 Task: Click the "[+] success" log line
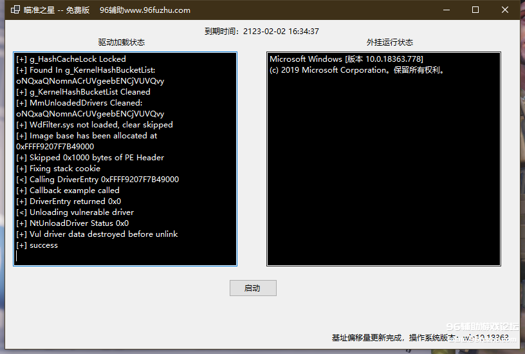point(37,245)
